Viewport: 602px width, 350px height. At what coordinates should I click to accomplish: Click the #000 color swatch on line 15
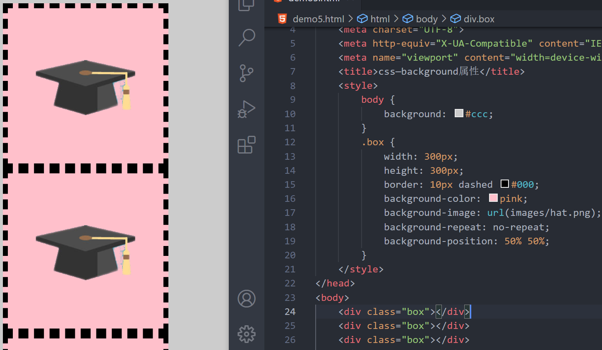coord(504,184)
